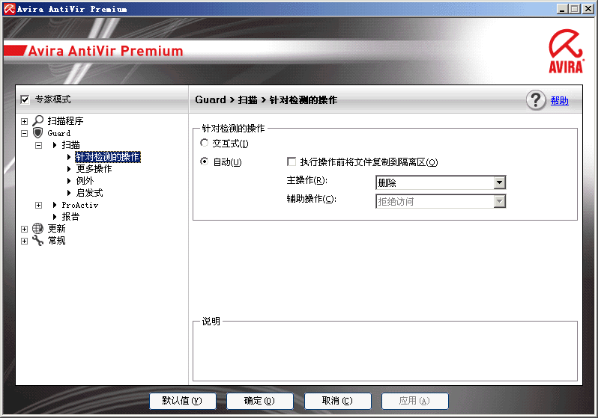Viewport: 598px width, 418px height.
Task: Select 常规 in the tree
Action: coord(56,241)
